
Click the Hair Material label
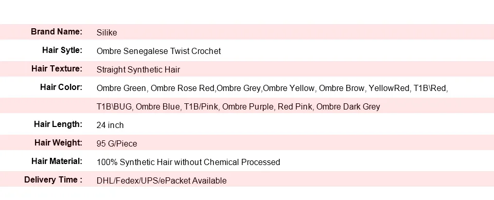57,161
